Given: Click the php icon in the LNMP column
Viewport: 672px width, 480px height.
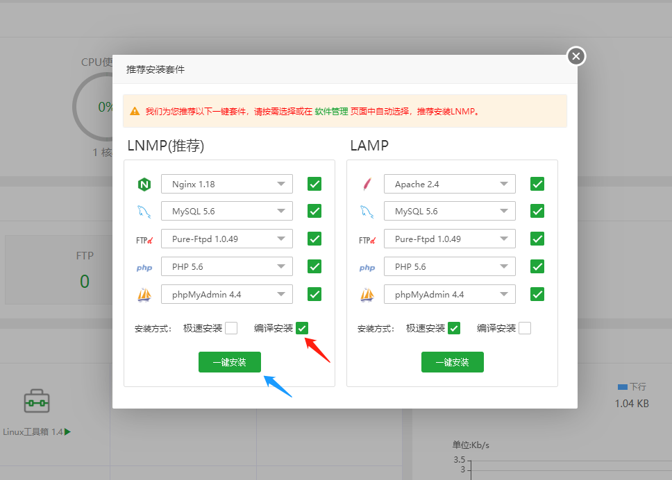Looking at the screenshot, I should pyautogui.click(x=144, y=268).
